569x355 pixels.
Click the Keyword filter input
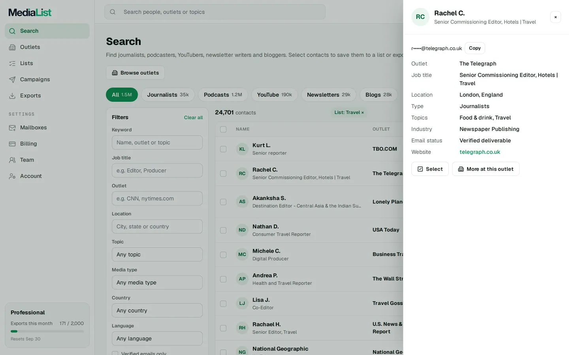click(x=157, y=142)
